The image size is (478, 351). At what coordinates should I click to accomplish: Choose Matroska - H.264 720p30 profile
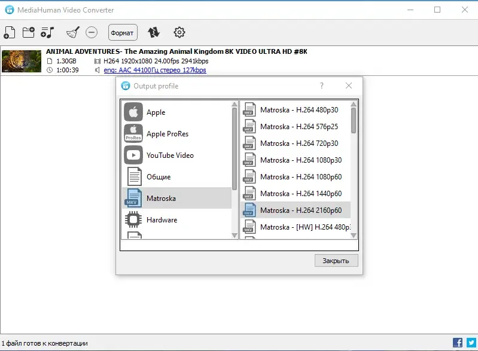click(x=296, y=143)
